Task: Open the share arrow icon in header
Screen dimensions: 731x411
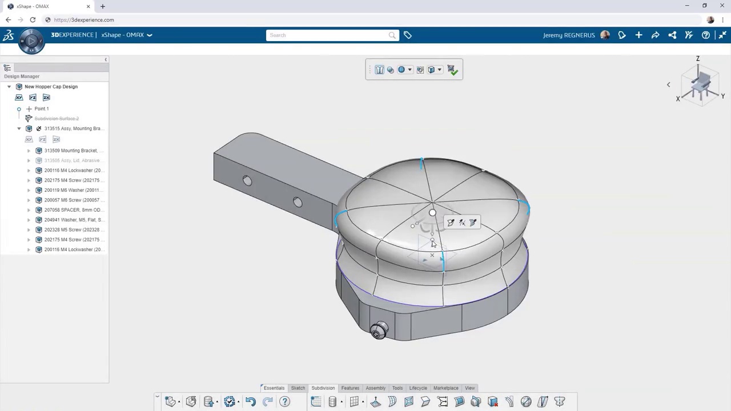Action: pyautogui.click(x=655, y=35)
